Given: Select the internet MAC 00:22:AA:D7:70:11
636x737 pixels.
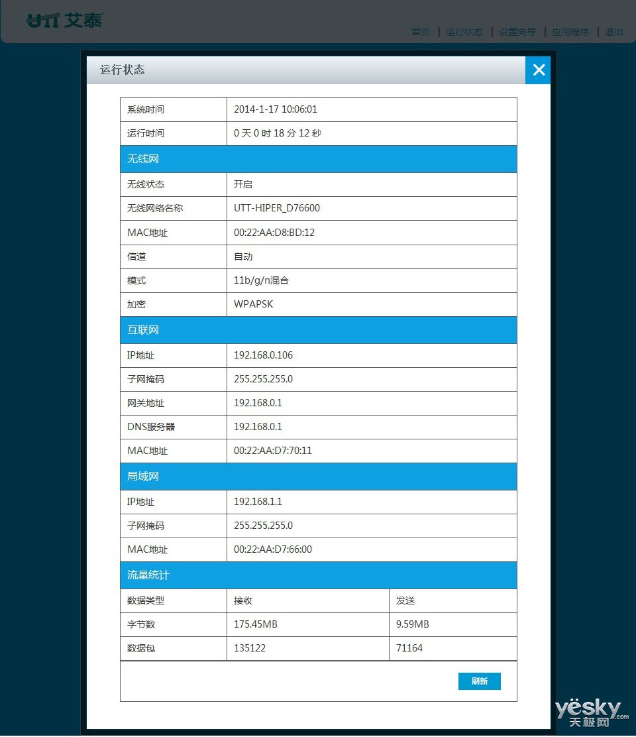Looking at the screenshot, I should [x=272, y=450].
